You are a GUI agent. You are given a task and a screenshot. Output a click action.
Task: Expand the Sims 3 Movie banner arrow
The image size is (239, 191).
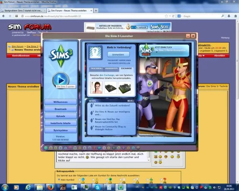coord(156,53)
